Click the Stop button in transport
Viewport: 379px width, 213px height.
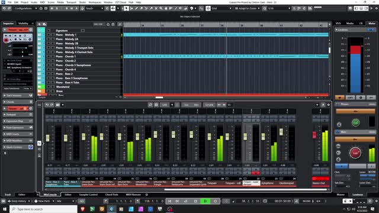(195, 201)
